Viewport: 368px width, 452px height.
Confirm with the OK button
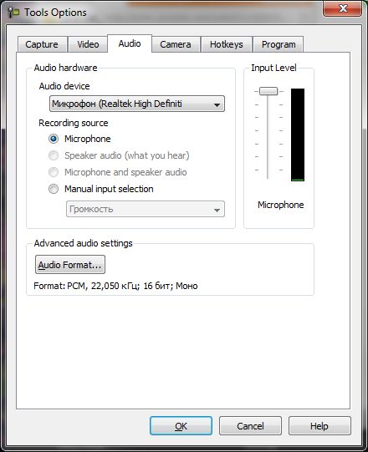point(181,426)
